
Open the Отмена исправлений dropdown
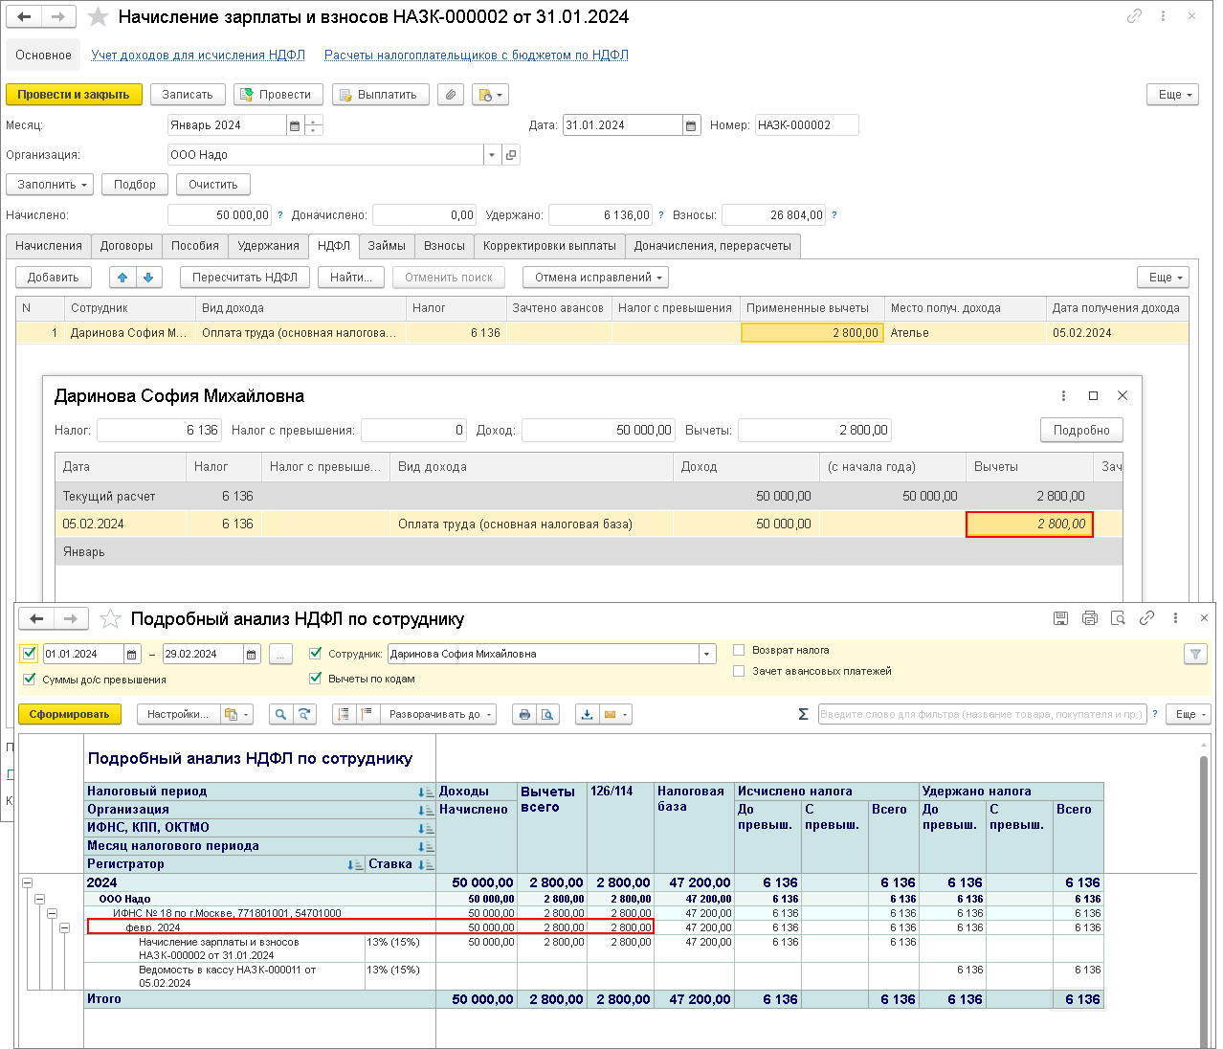tap(595, 278)
